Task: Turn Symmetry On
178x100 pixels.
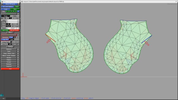Action: click(18, 37)
